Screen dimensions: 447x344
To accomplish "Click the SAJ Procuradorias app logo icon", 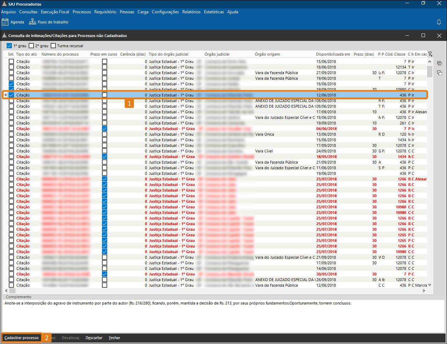I will [x=4, y=4].
